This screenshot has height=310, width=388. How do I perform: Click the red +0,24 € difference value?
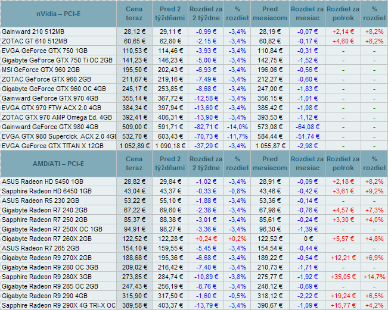pos(206,239)
